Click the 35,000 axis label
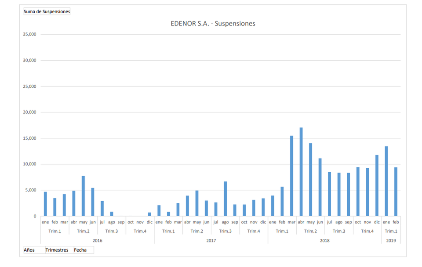The width and height of the screenshot is (422, 267). click(29, 34)
